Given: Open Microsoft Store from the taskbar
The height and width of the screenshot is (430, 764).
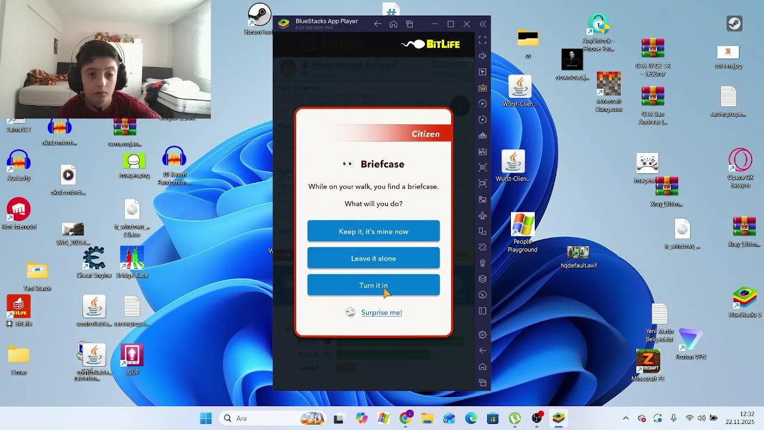Looking at the screenshot, I should pos(492,418).
